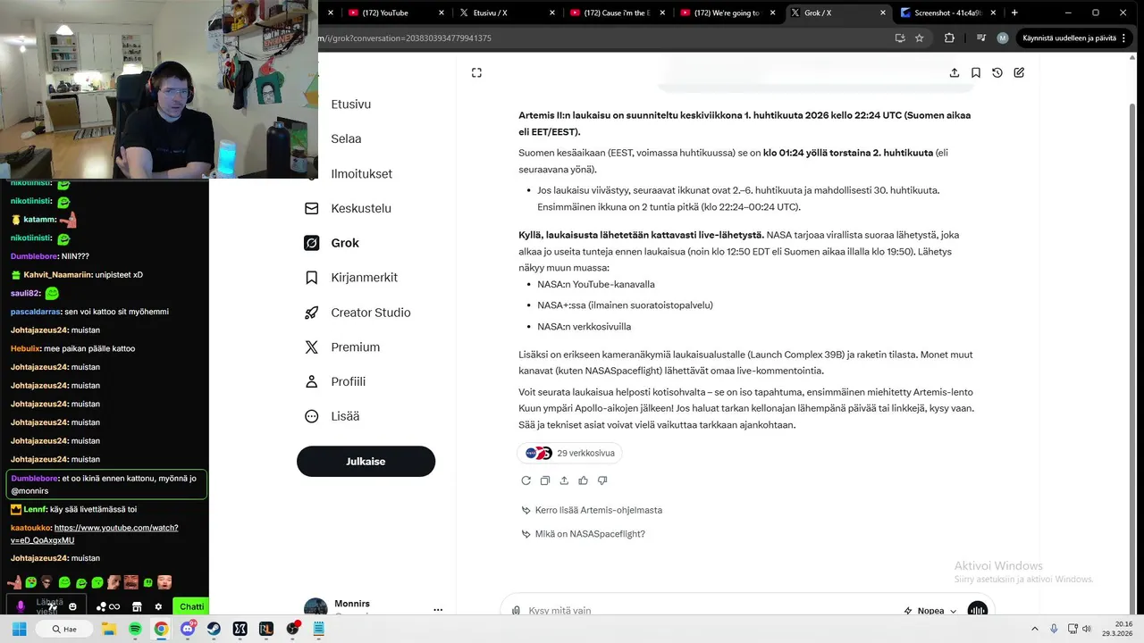Image resolution: width=1144 pixels, height=643 pixels.
Task: Start a new Grok chat
Action: (x=1019, y=73)
